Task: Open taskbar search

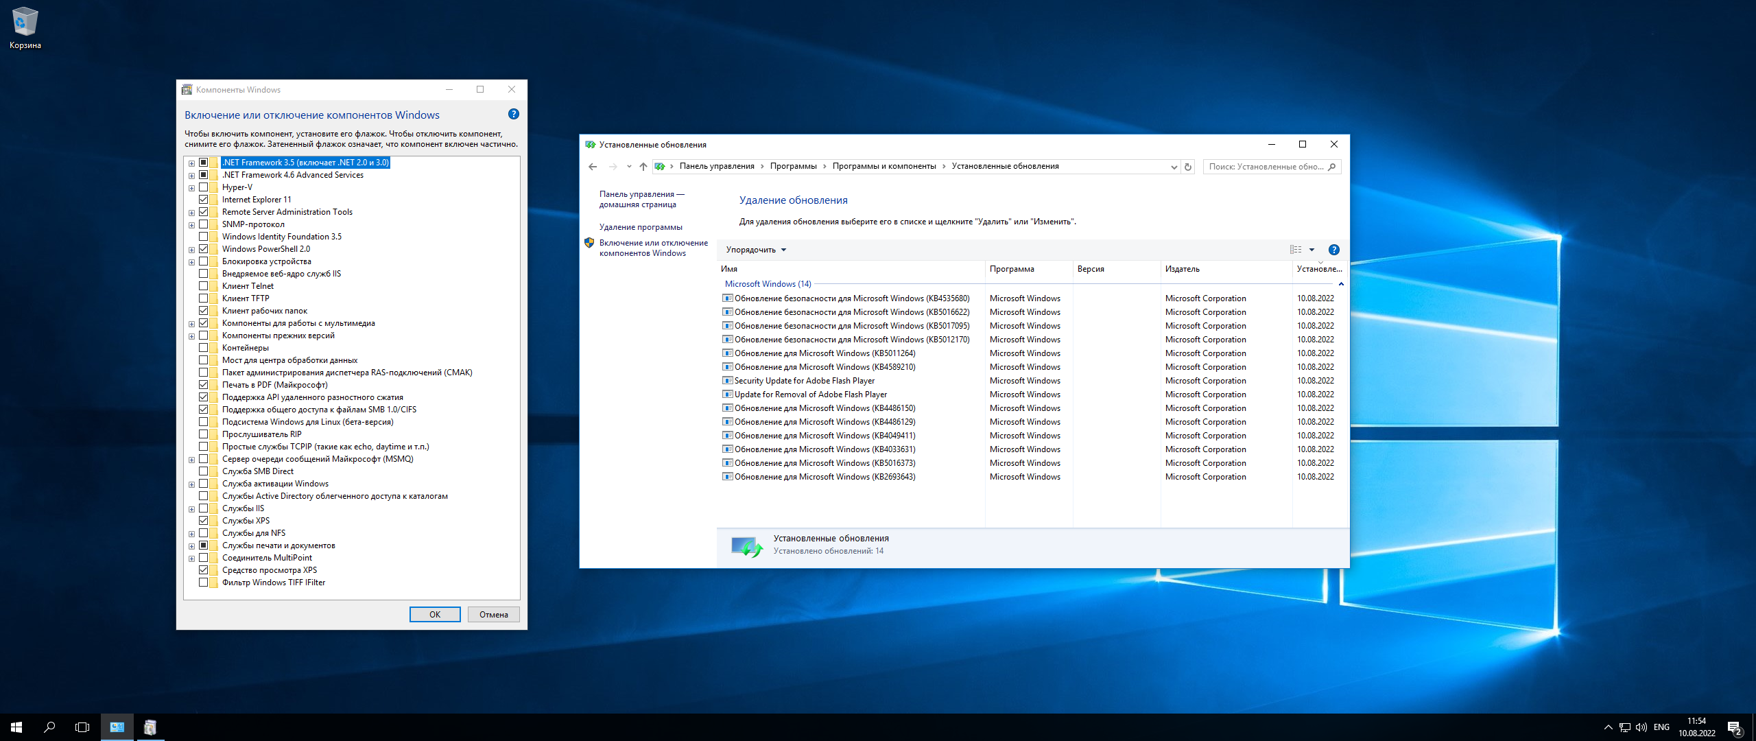Action: click(49, 727)
